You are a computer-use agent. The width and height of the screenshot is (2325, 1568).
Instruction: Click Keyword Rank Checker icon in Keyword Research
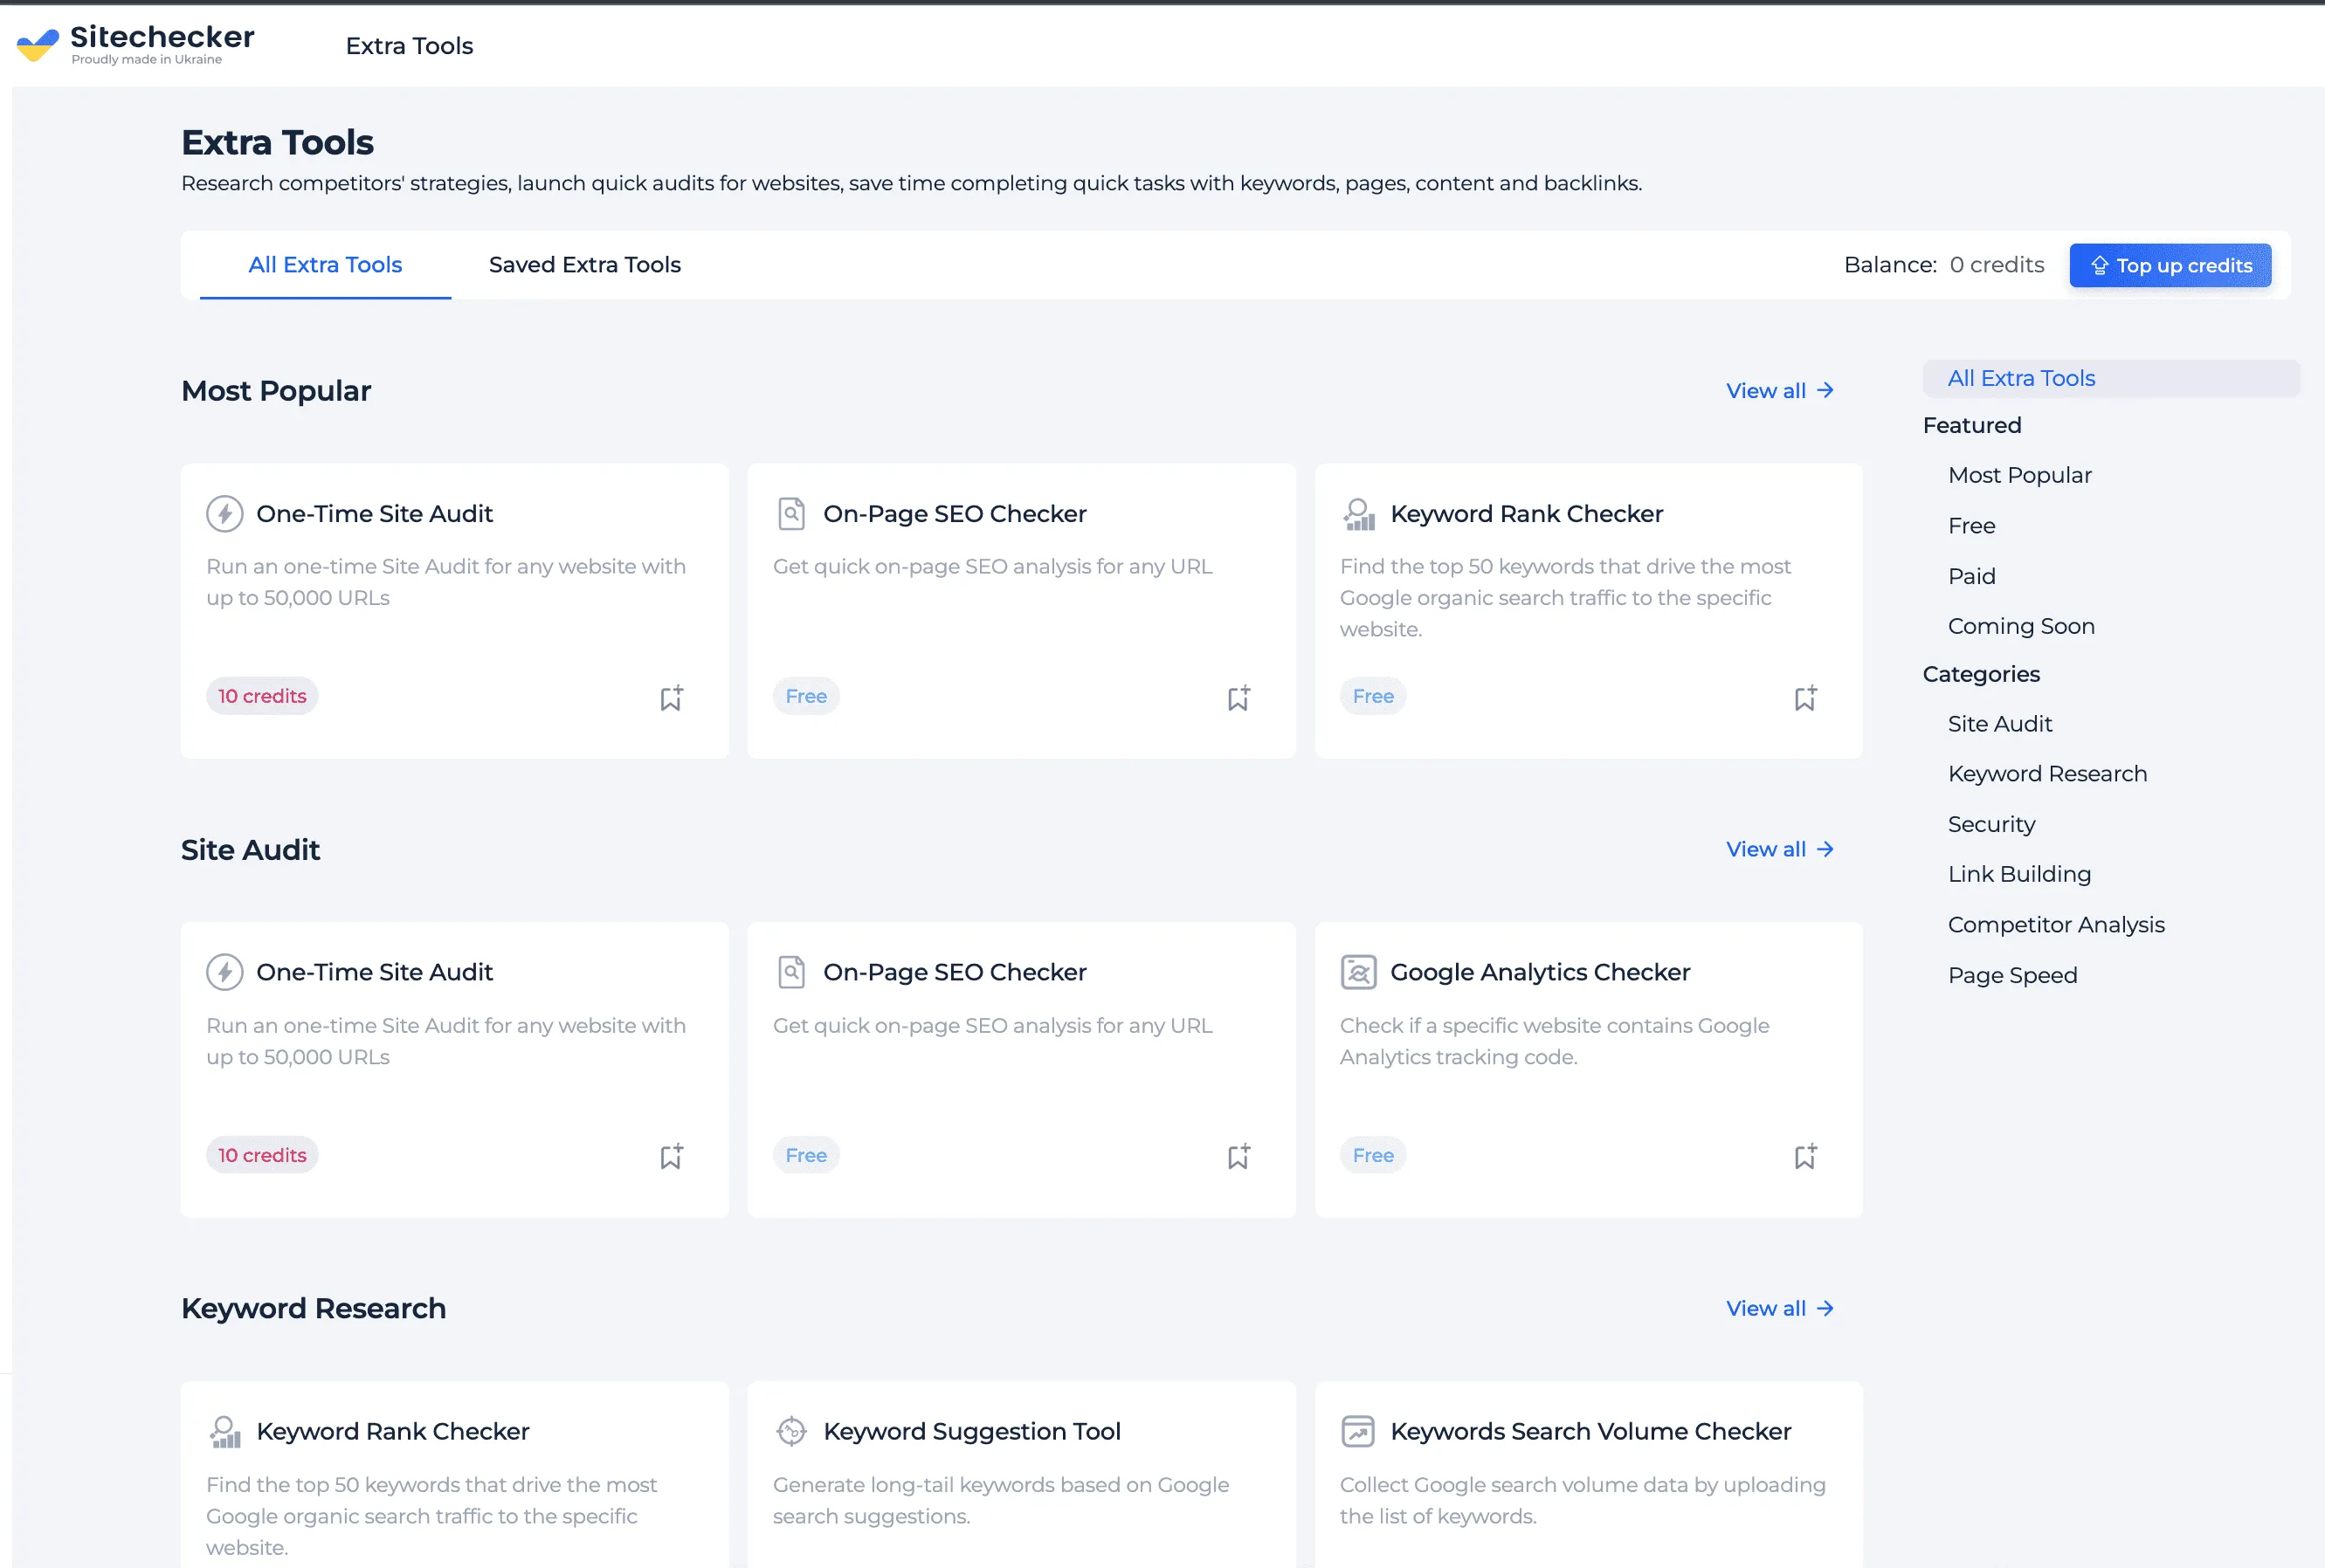224,1431
